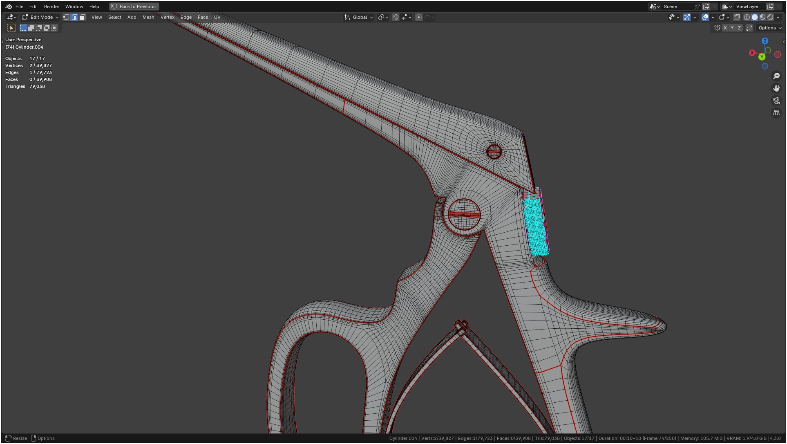Toggle X axis mesh mirror
The image size is (787, 444).
point(725,28)
